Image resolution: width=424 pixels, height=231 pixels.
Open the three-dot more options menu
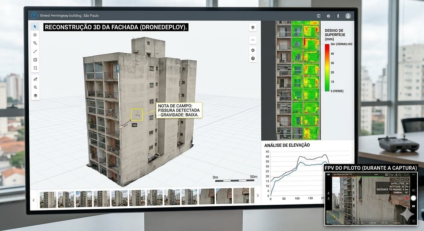(253, 40)
